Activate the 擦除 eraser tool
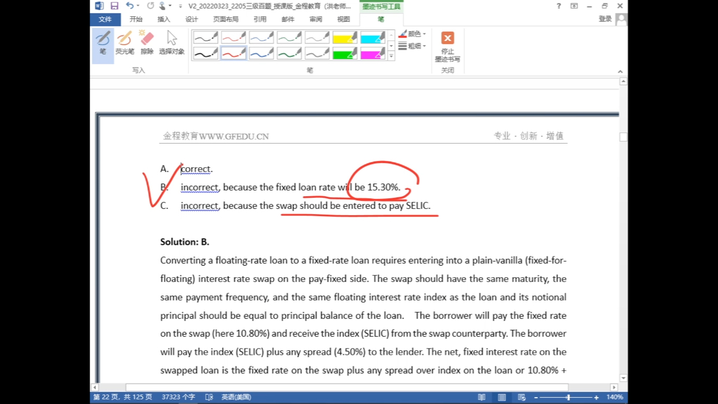Screen dimensions: 718x404 point(147,43)
